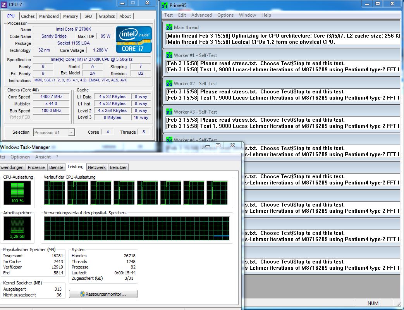Switch to the About tab in CPU-Z
The width and height of the screenshot is (404, 310).
[x=125, y=16]
